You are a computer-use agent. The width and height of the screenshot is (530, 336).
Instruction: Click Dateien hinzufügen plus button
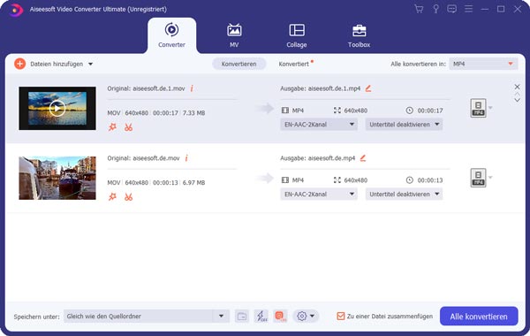coord(20,64)
